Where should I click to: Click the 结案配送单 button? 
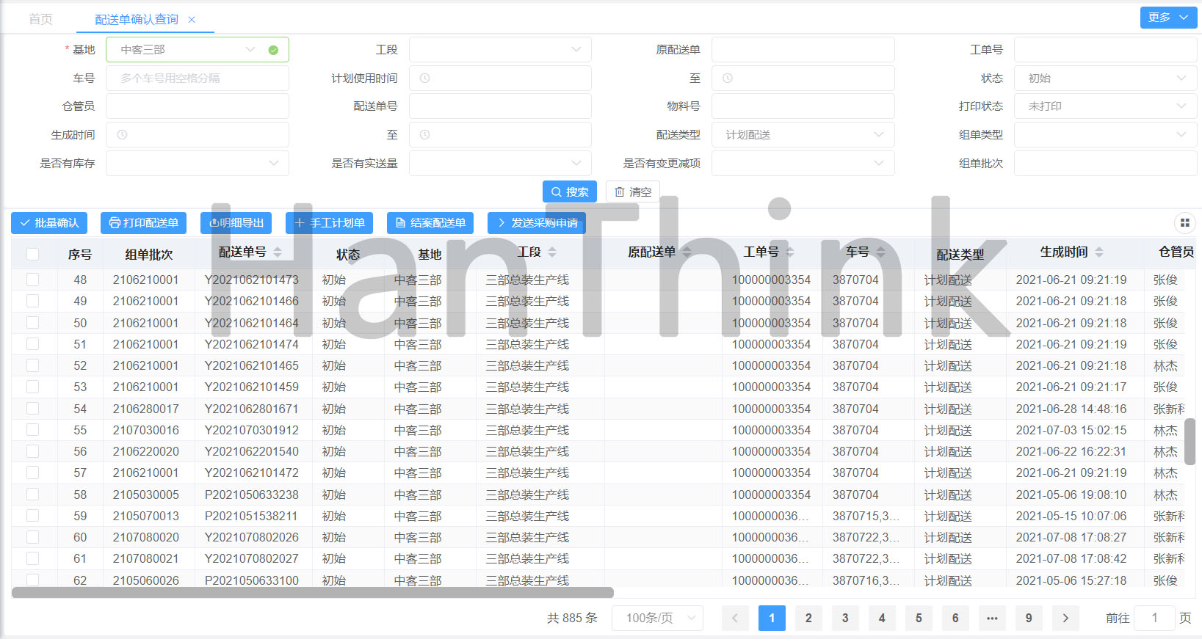(x=430, y=223)
